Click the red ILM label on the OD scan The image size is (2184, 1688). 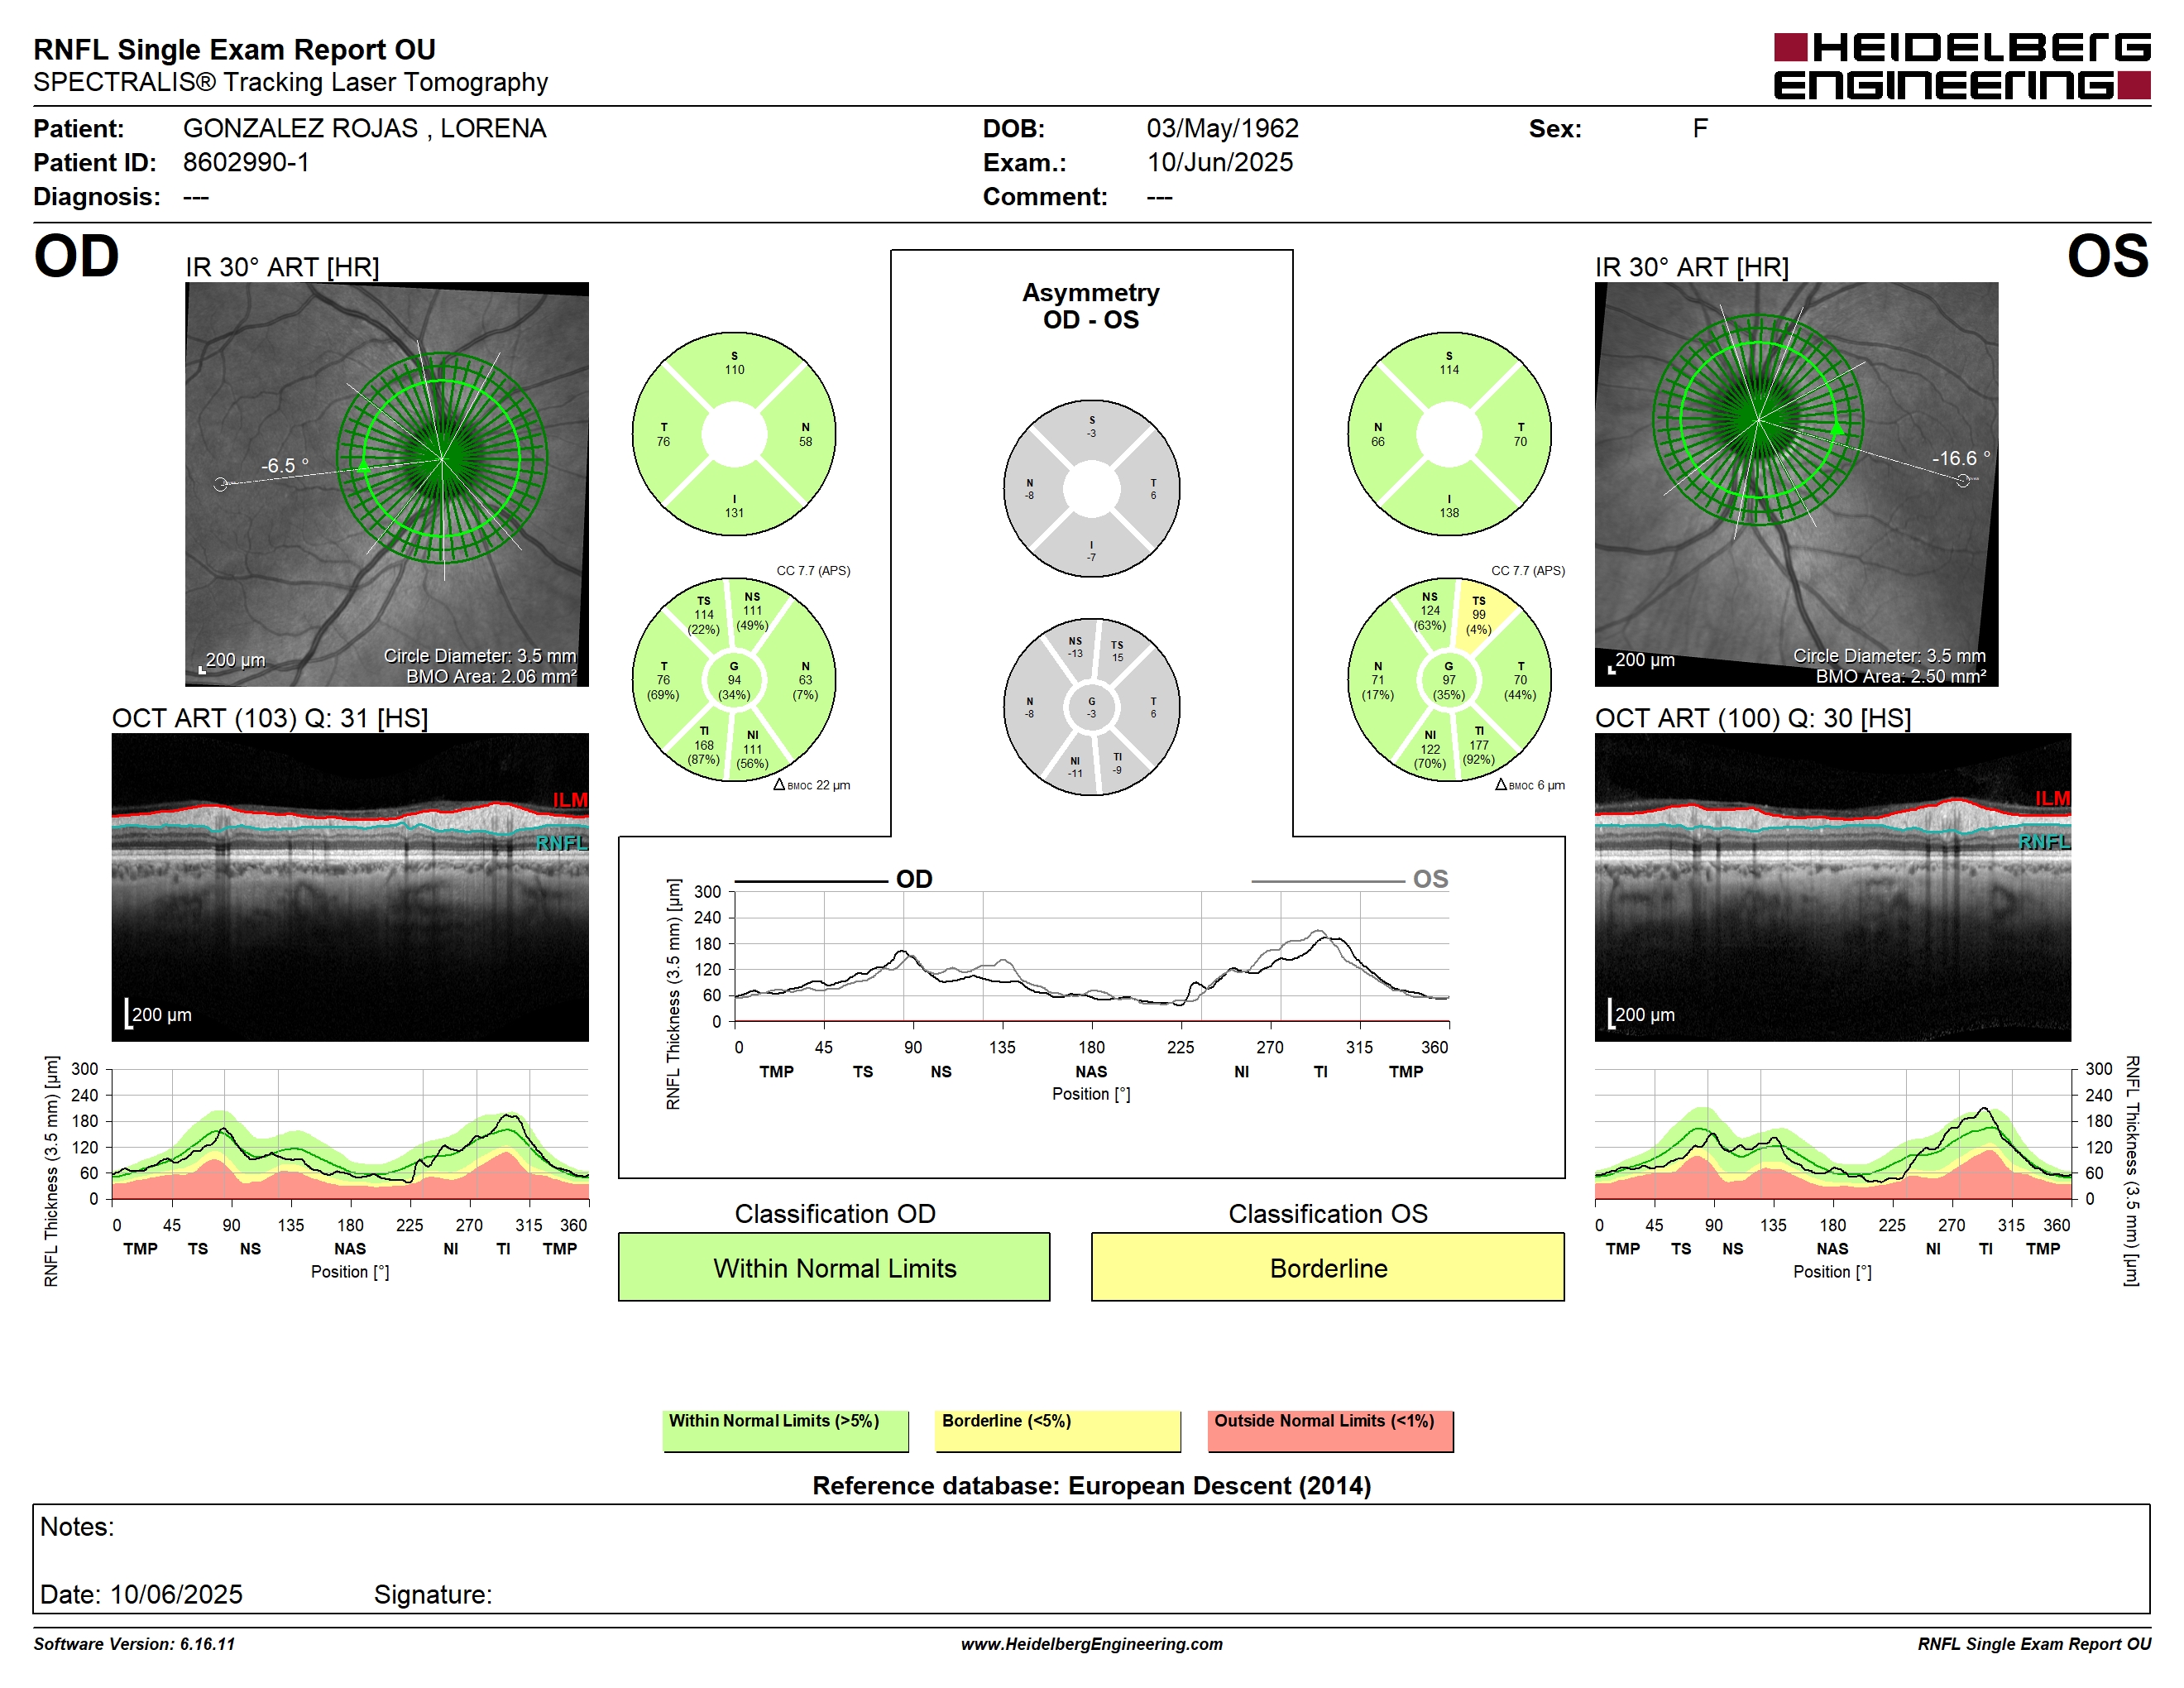(570, 800)
